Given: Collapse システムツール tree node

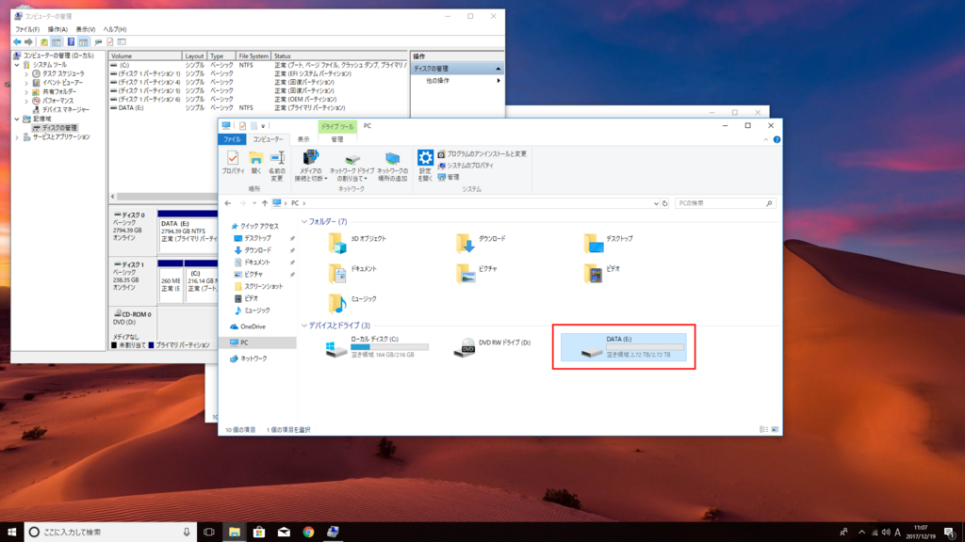Looking at the screenshot, I should click(x=17, y=65).
